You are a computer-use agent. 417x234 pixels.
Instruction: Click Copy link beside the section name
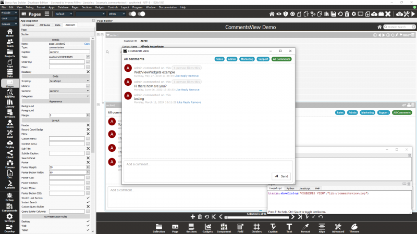[x=87, y=44]
